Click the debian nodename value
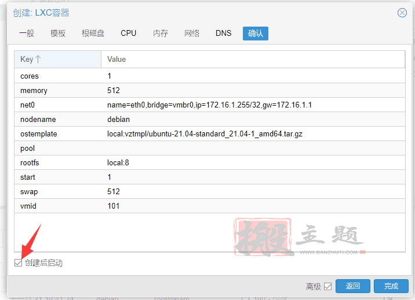This screenshot has height=300, width=415. click(x=118, y=119)
